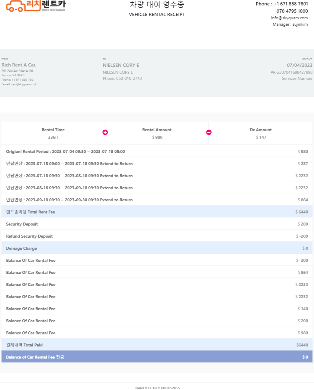Click THANK YOU FOR YOUR BUSINESS footer
Screen dimensions: 314x390
point(157,388)
